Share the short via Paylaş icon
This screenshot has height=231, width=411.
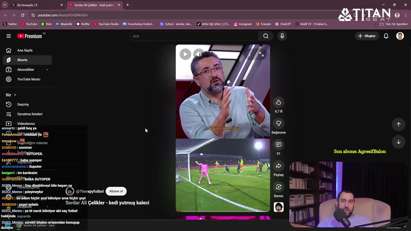[x=279, y=166]
